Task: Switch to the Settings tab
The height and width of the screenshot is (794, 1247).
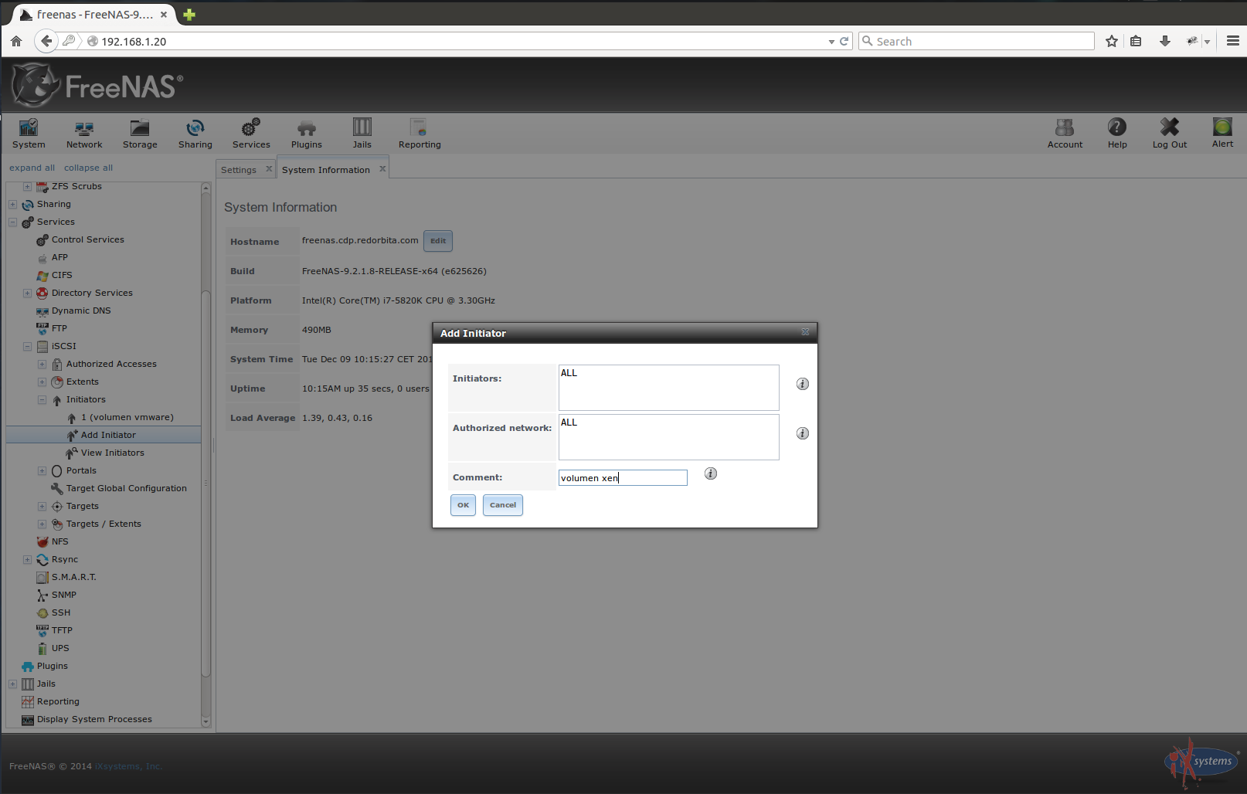Action: click(238, 169)
